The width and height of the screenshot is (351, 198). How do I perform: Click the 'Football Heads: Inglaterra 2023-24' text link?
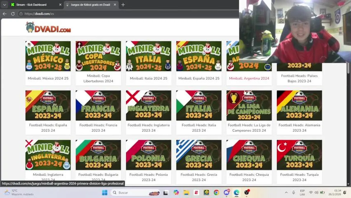149,128
